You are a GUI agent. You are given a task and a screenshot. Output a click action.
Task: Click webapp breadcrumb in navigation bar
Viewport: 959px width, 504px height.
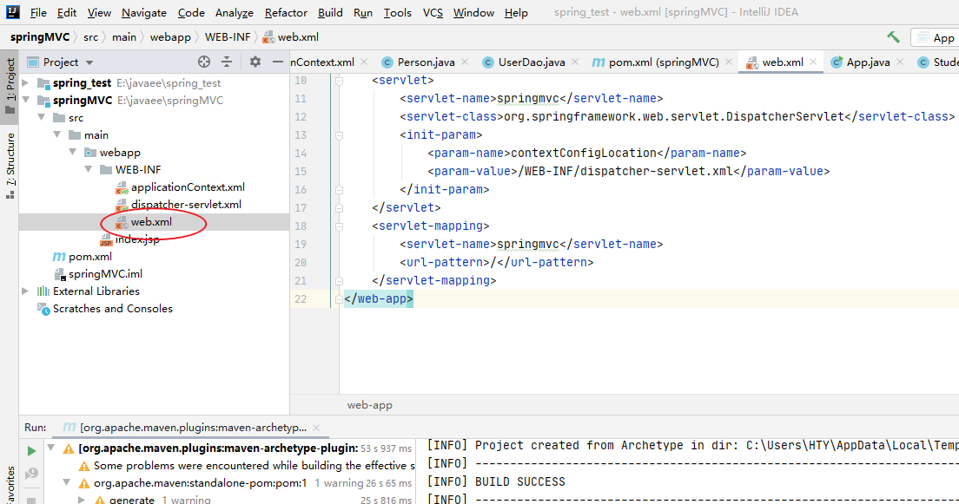coord(170,37)
